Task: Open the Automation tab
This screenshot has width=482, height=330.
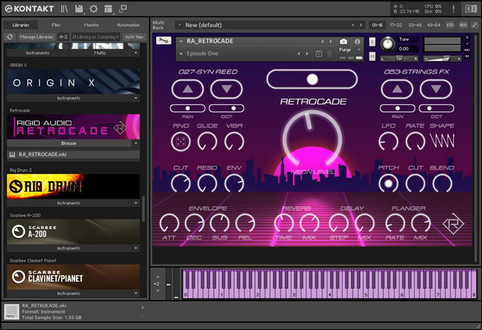Action: click(128, 25)
